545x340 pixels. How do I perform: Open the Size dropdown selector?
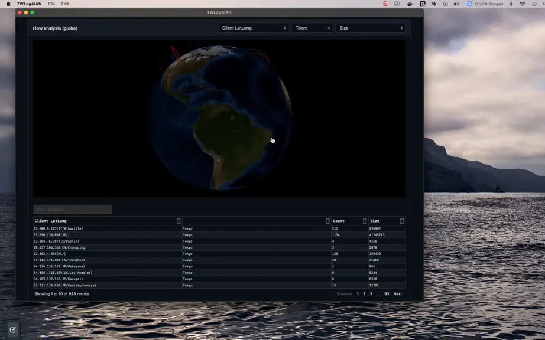(371, 28)
